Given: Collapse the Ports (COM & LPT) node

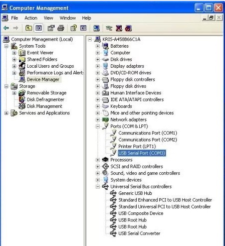Looking at the screenshot, I should [98, 127].
